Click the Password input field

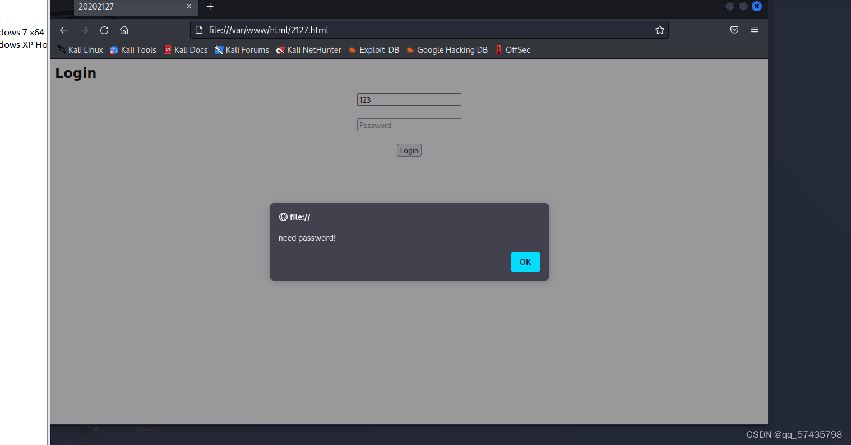(409, 125)
